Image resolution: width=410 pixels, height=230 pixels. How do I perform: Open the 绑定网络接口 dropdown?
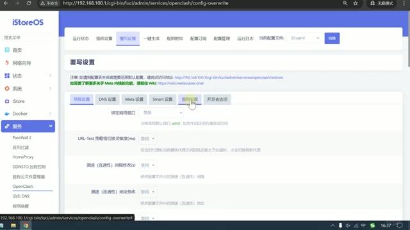[161, 112]
